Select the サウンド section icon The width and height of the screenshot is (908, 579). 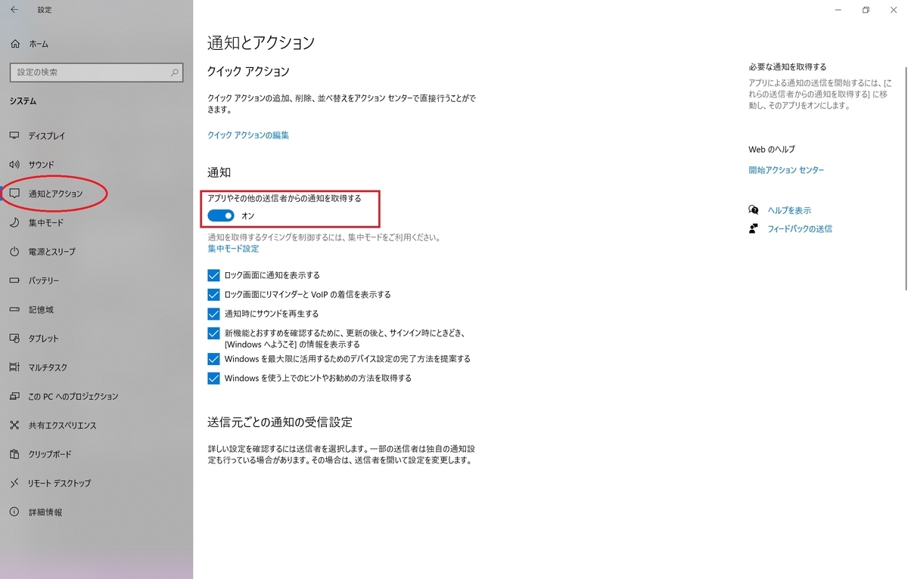17,165
